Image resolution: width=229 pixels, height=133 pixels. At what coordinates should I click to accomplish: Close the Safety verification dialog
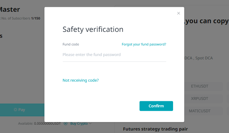(178, 13)
